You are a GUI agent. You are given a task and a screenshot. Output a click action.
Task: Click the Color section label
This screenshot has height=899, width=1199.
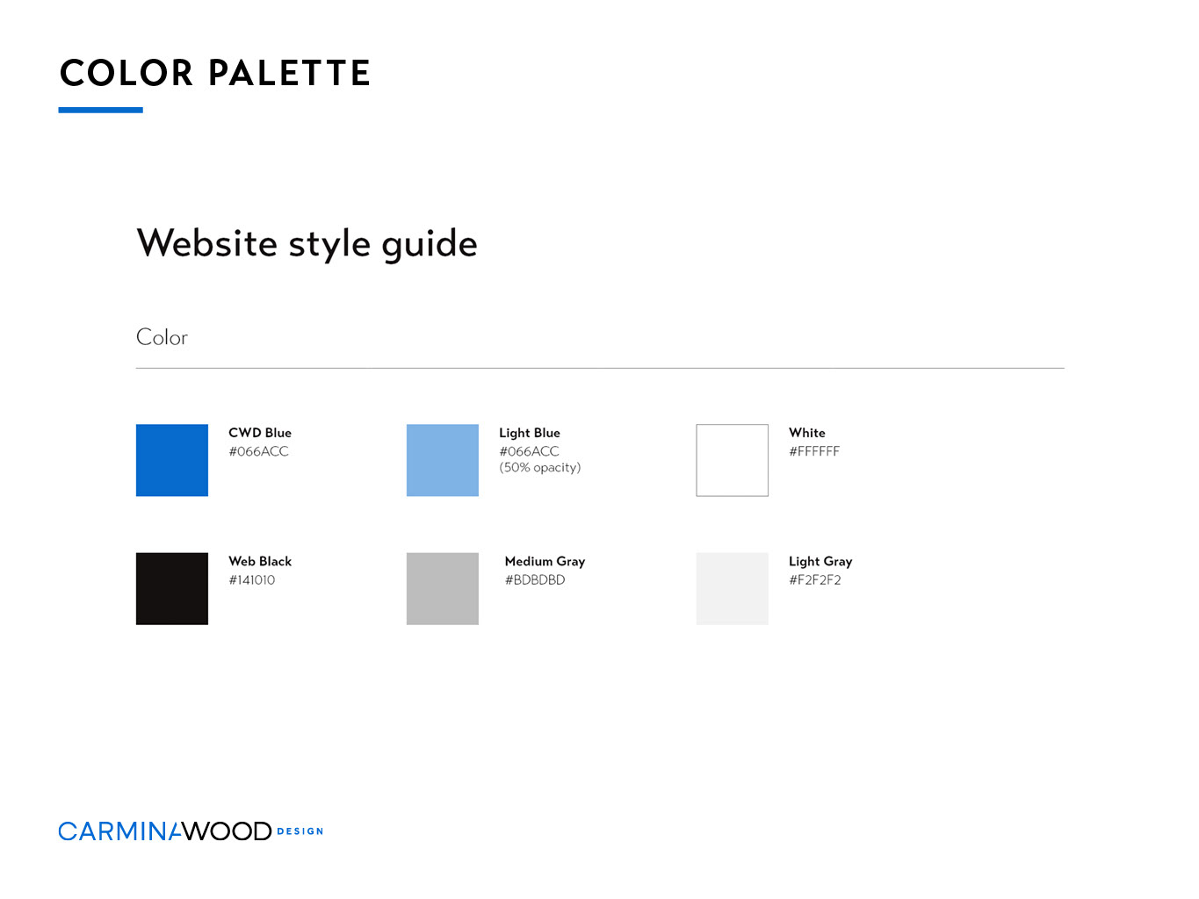[x=163, y=337]
